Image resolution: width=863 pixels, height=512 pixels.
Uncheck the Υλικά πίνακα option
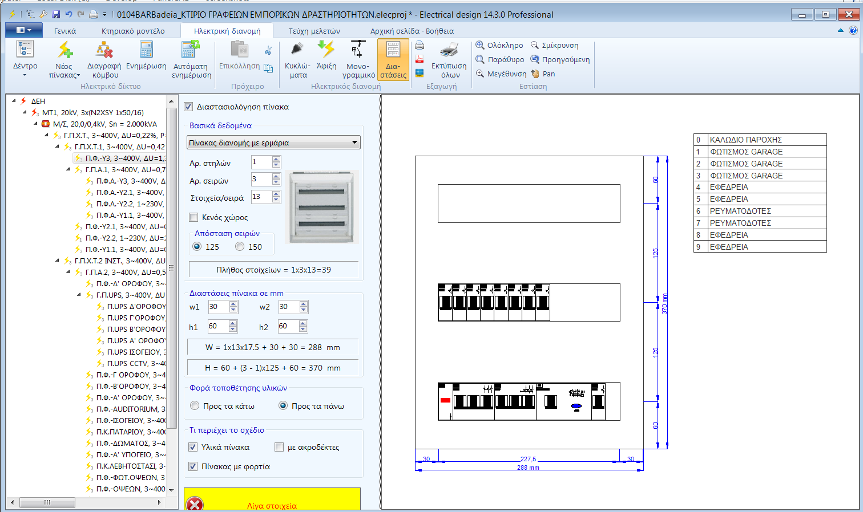[x=193, y=447]
